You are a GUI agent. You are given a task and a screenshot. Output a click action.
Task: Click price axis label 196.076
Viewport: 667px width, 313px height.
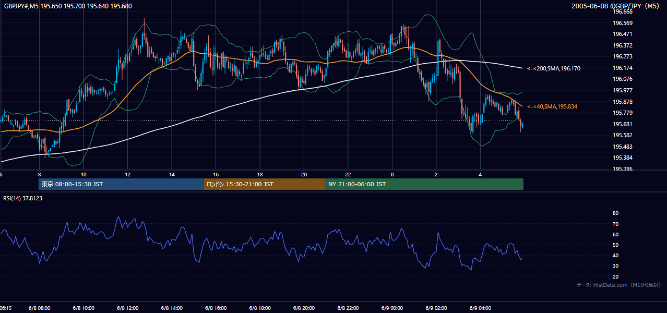(x=623, y=79)
